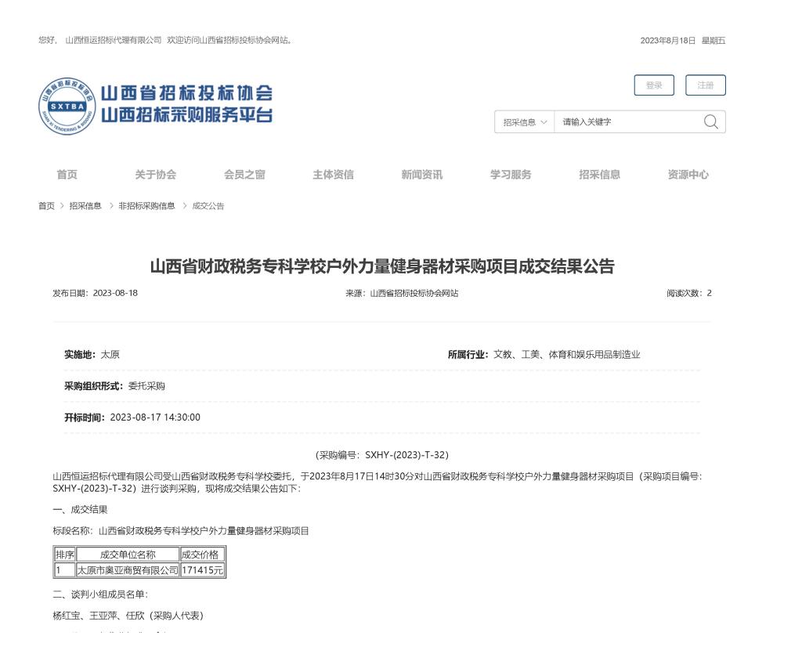Go to 会员之窗 in the navigation bar
This screenshot has width=802, height=654.
[244, 175]
